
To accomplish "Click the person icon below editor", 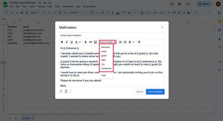I will pyautogui.click(x=61, y=91).
